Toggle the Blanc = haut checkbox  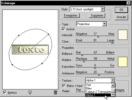click(64, 86)
